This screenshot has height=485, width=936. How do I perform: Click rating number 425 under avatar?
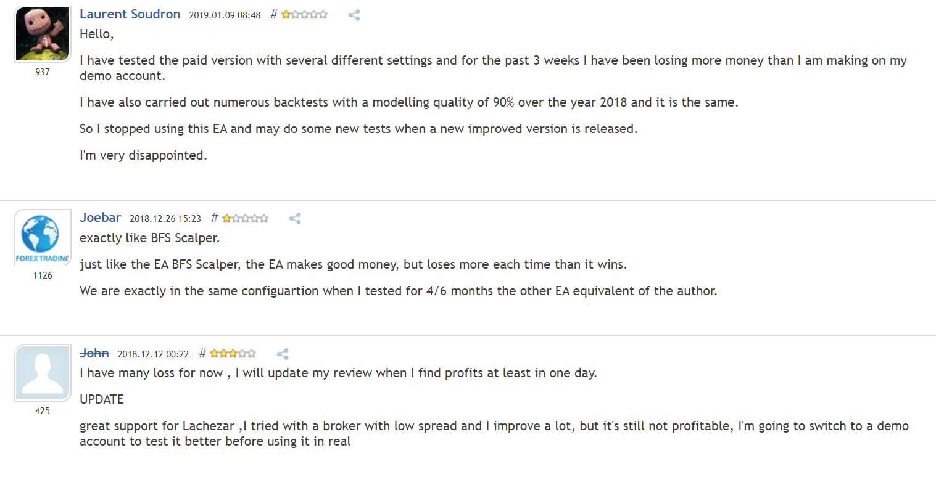[x=43, y=411]
